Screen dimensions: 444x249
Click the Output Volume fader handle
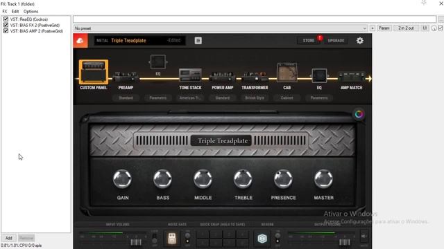pos(345,242)
